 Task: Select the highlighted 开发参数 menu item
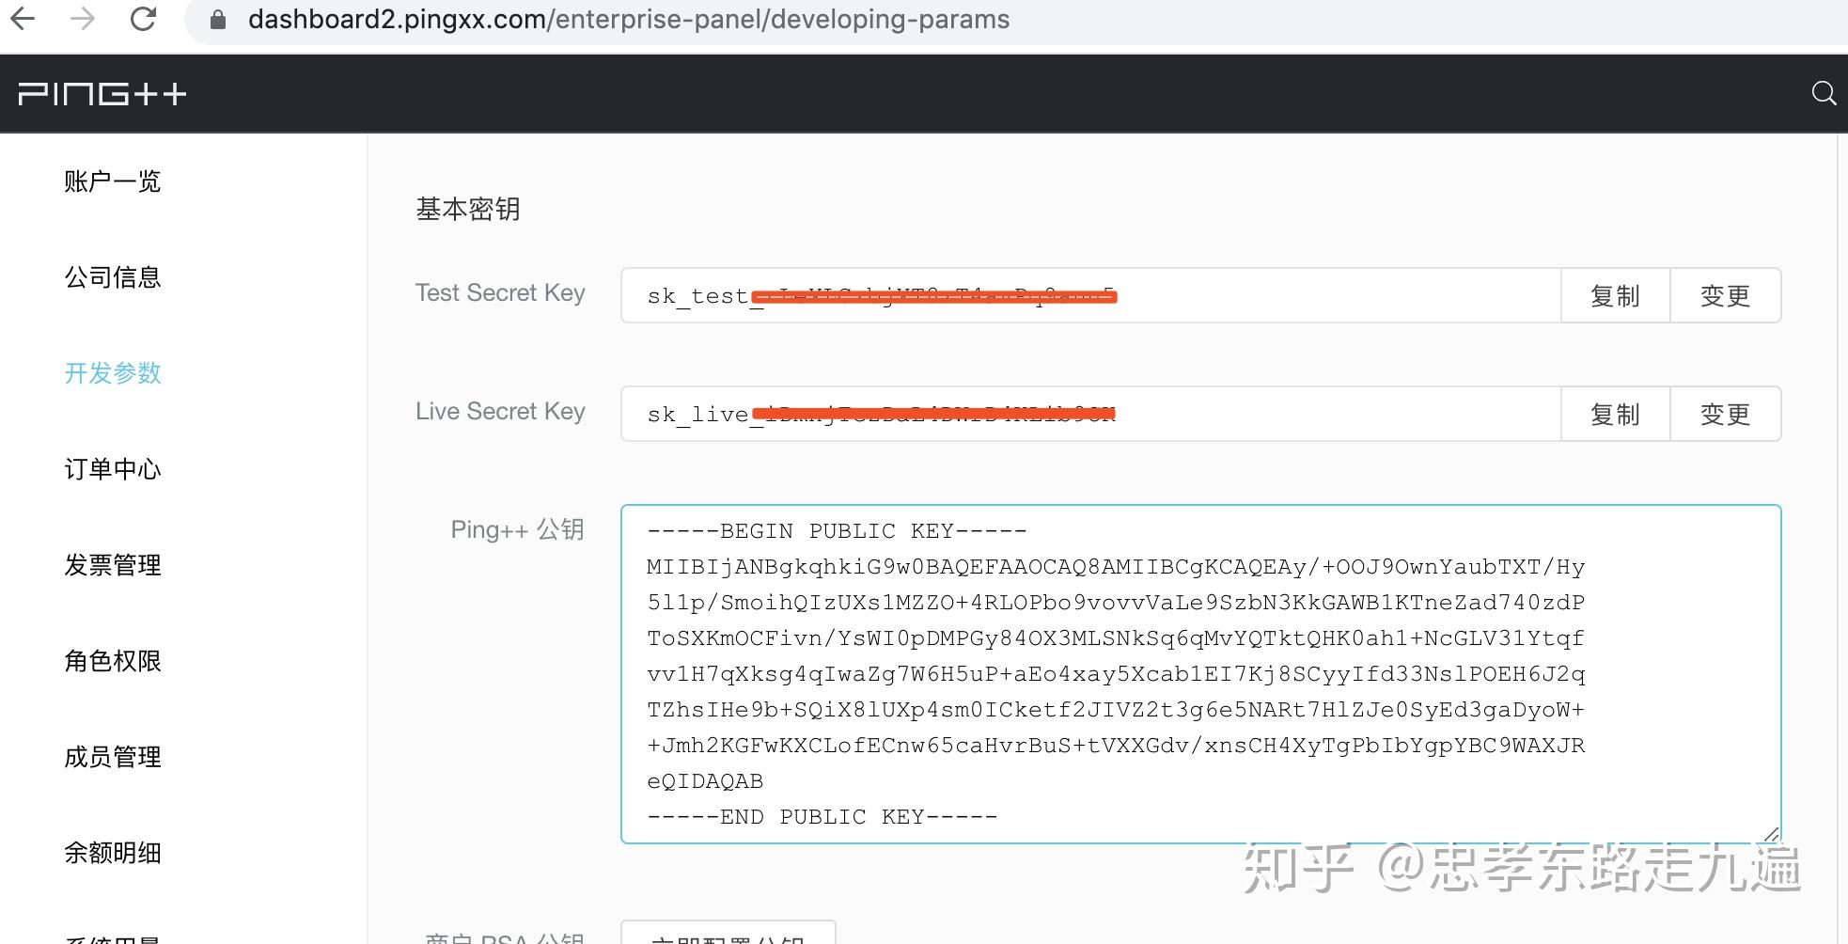[113, 373]
